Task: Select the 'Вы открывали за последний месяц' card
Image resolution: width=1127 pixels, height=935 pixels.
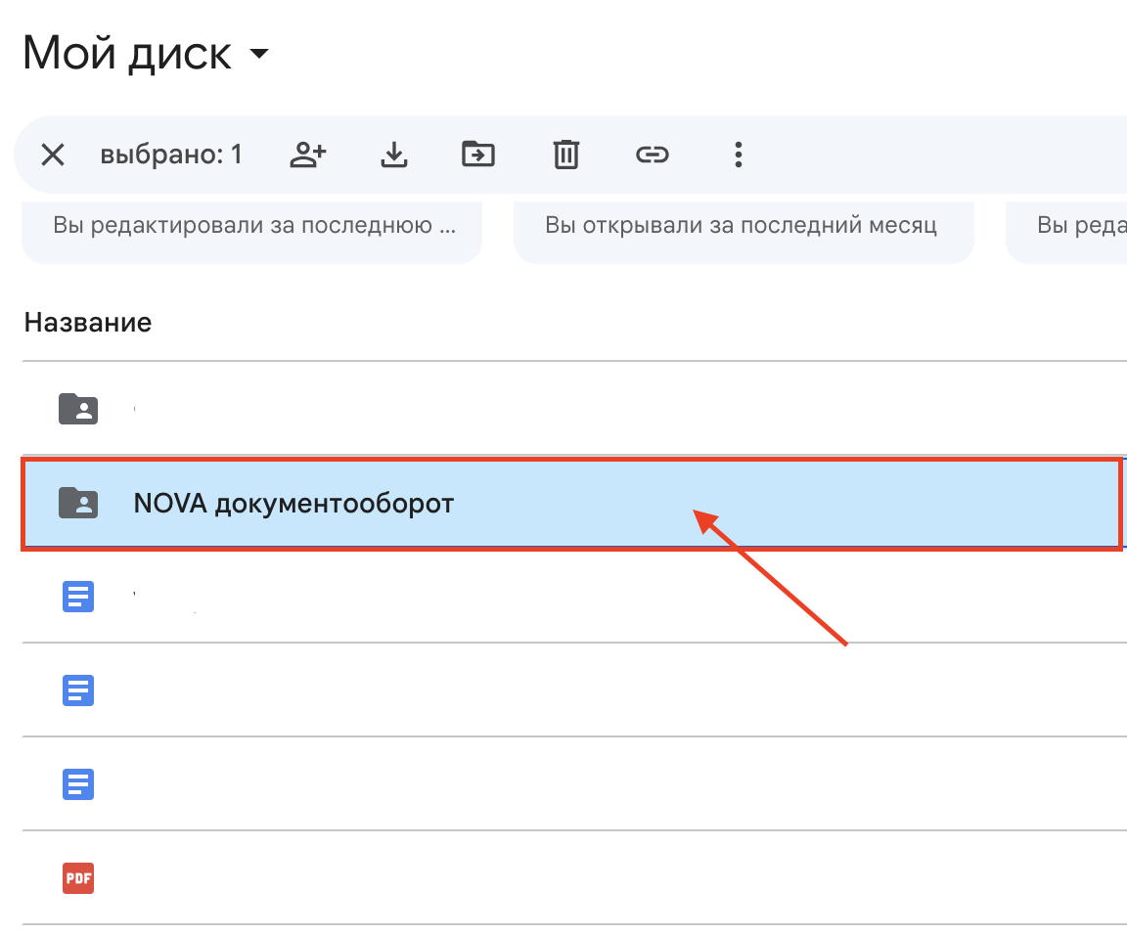Action: 744,232
